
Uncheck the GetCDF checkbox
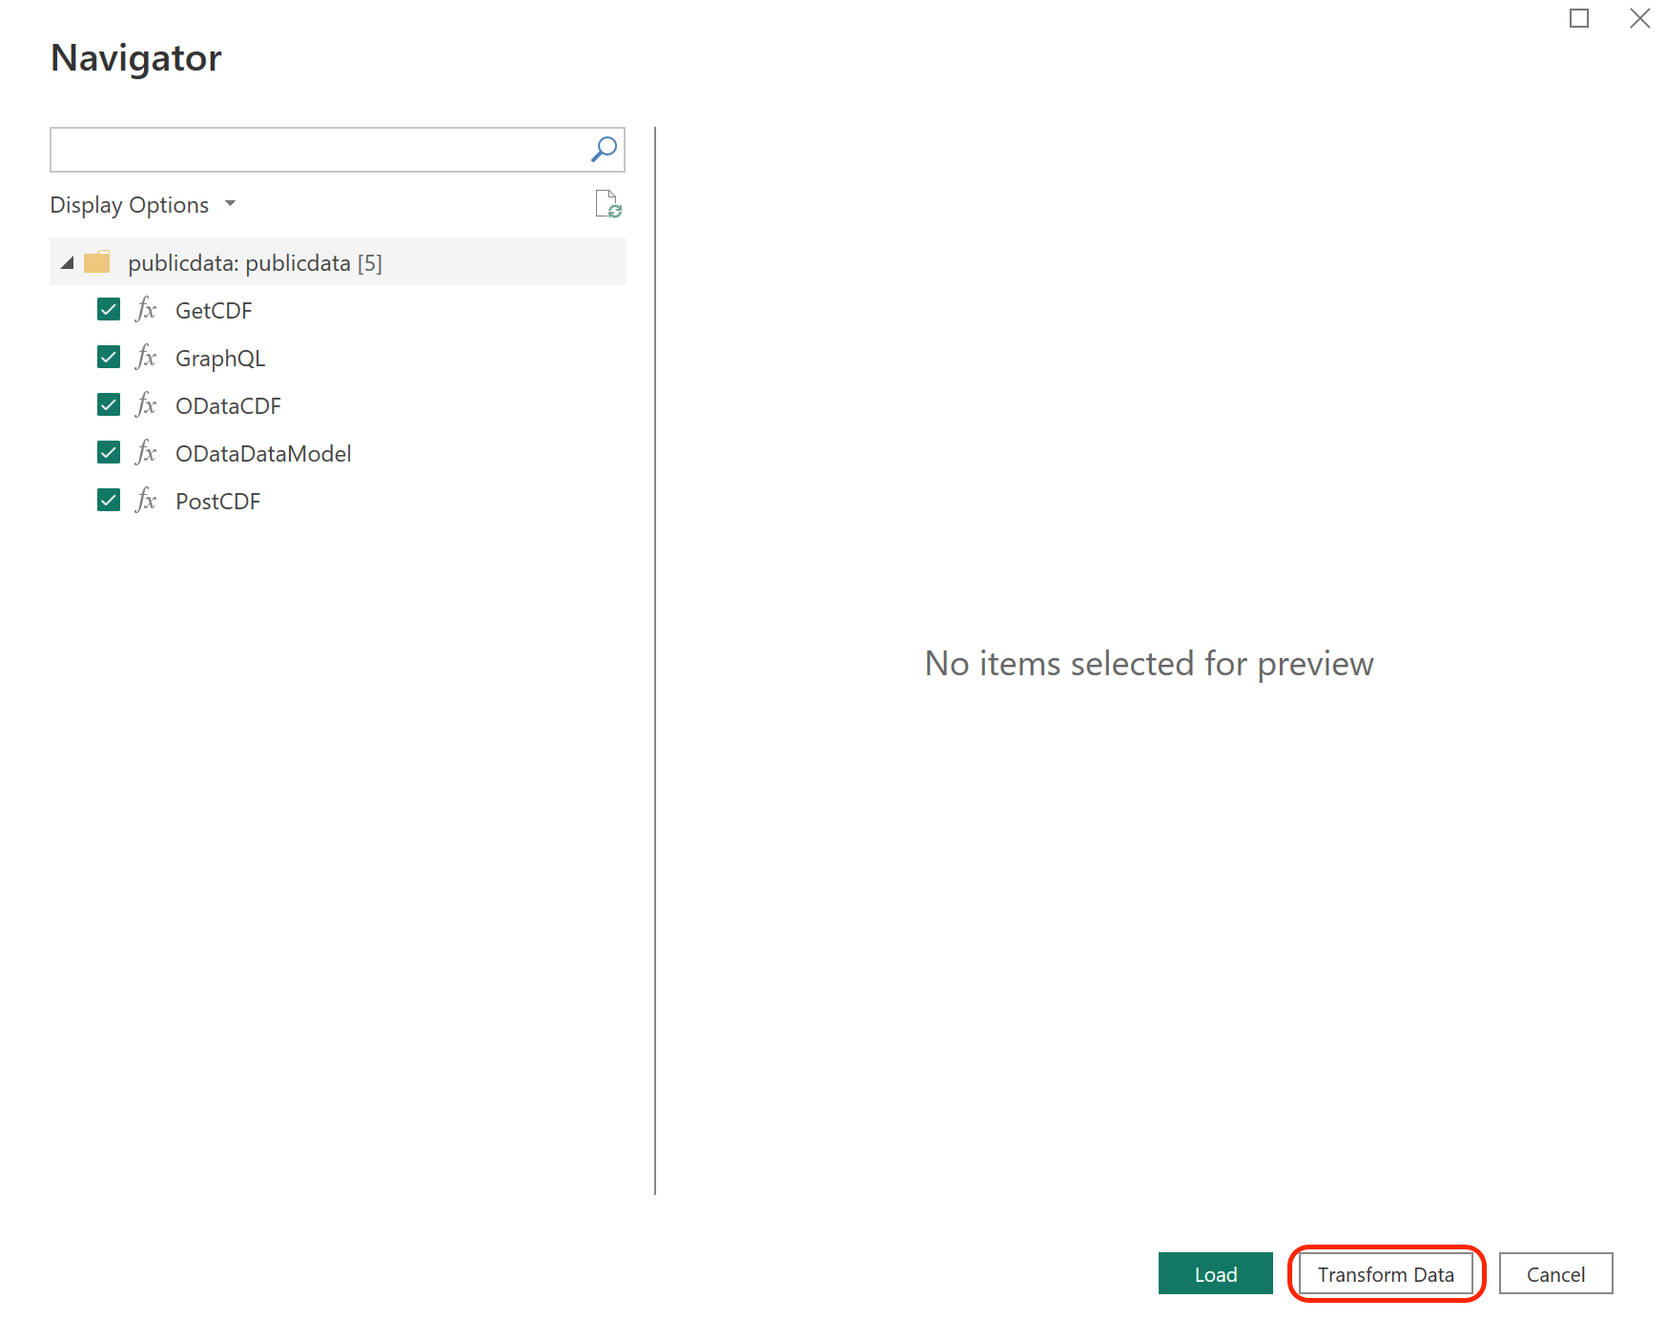[109, 310]
